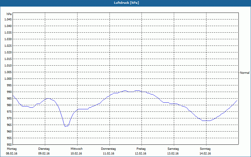Click the 1.030 axis value

tap(8, 39)
